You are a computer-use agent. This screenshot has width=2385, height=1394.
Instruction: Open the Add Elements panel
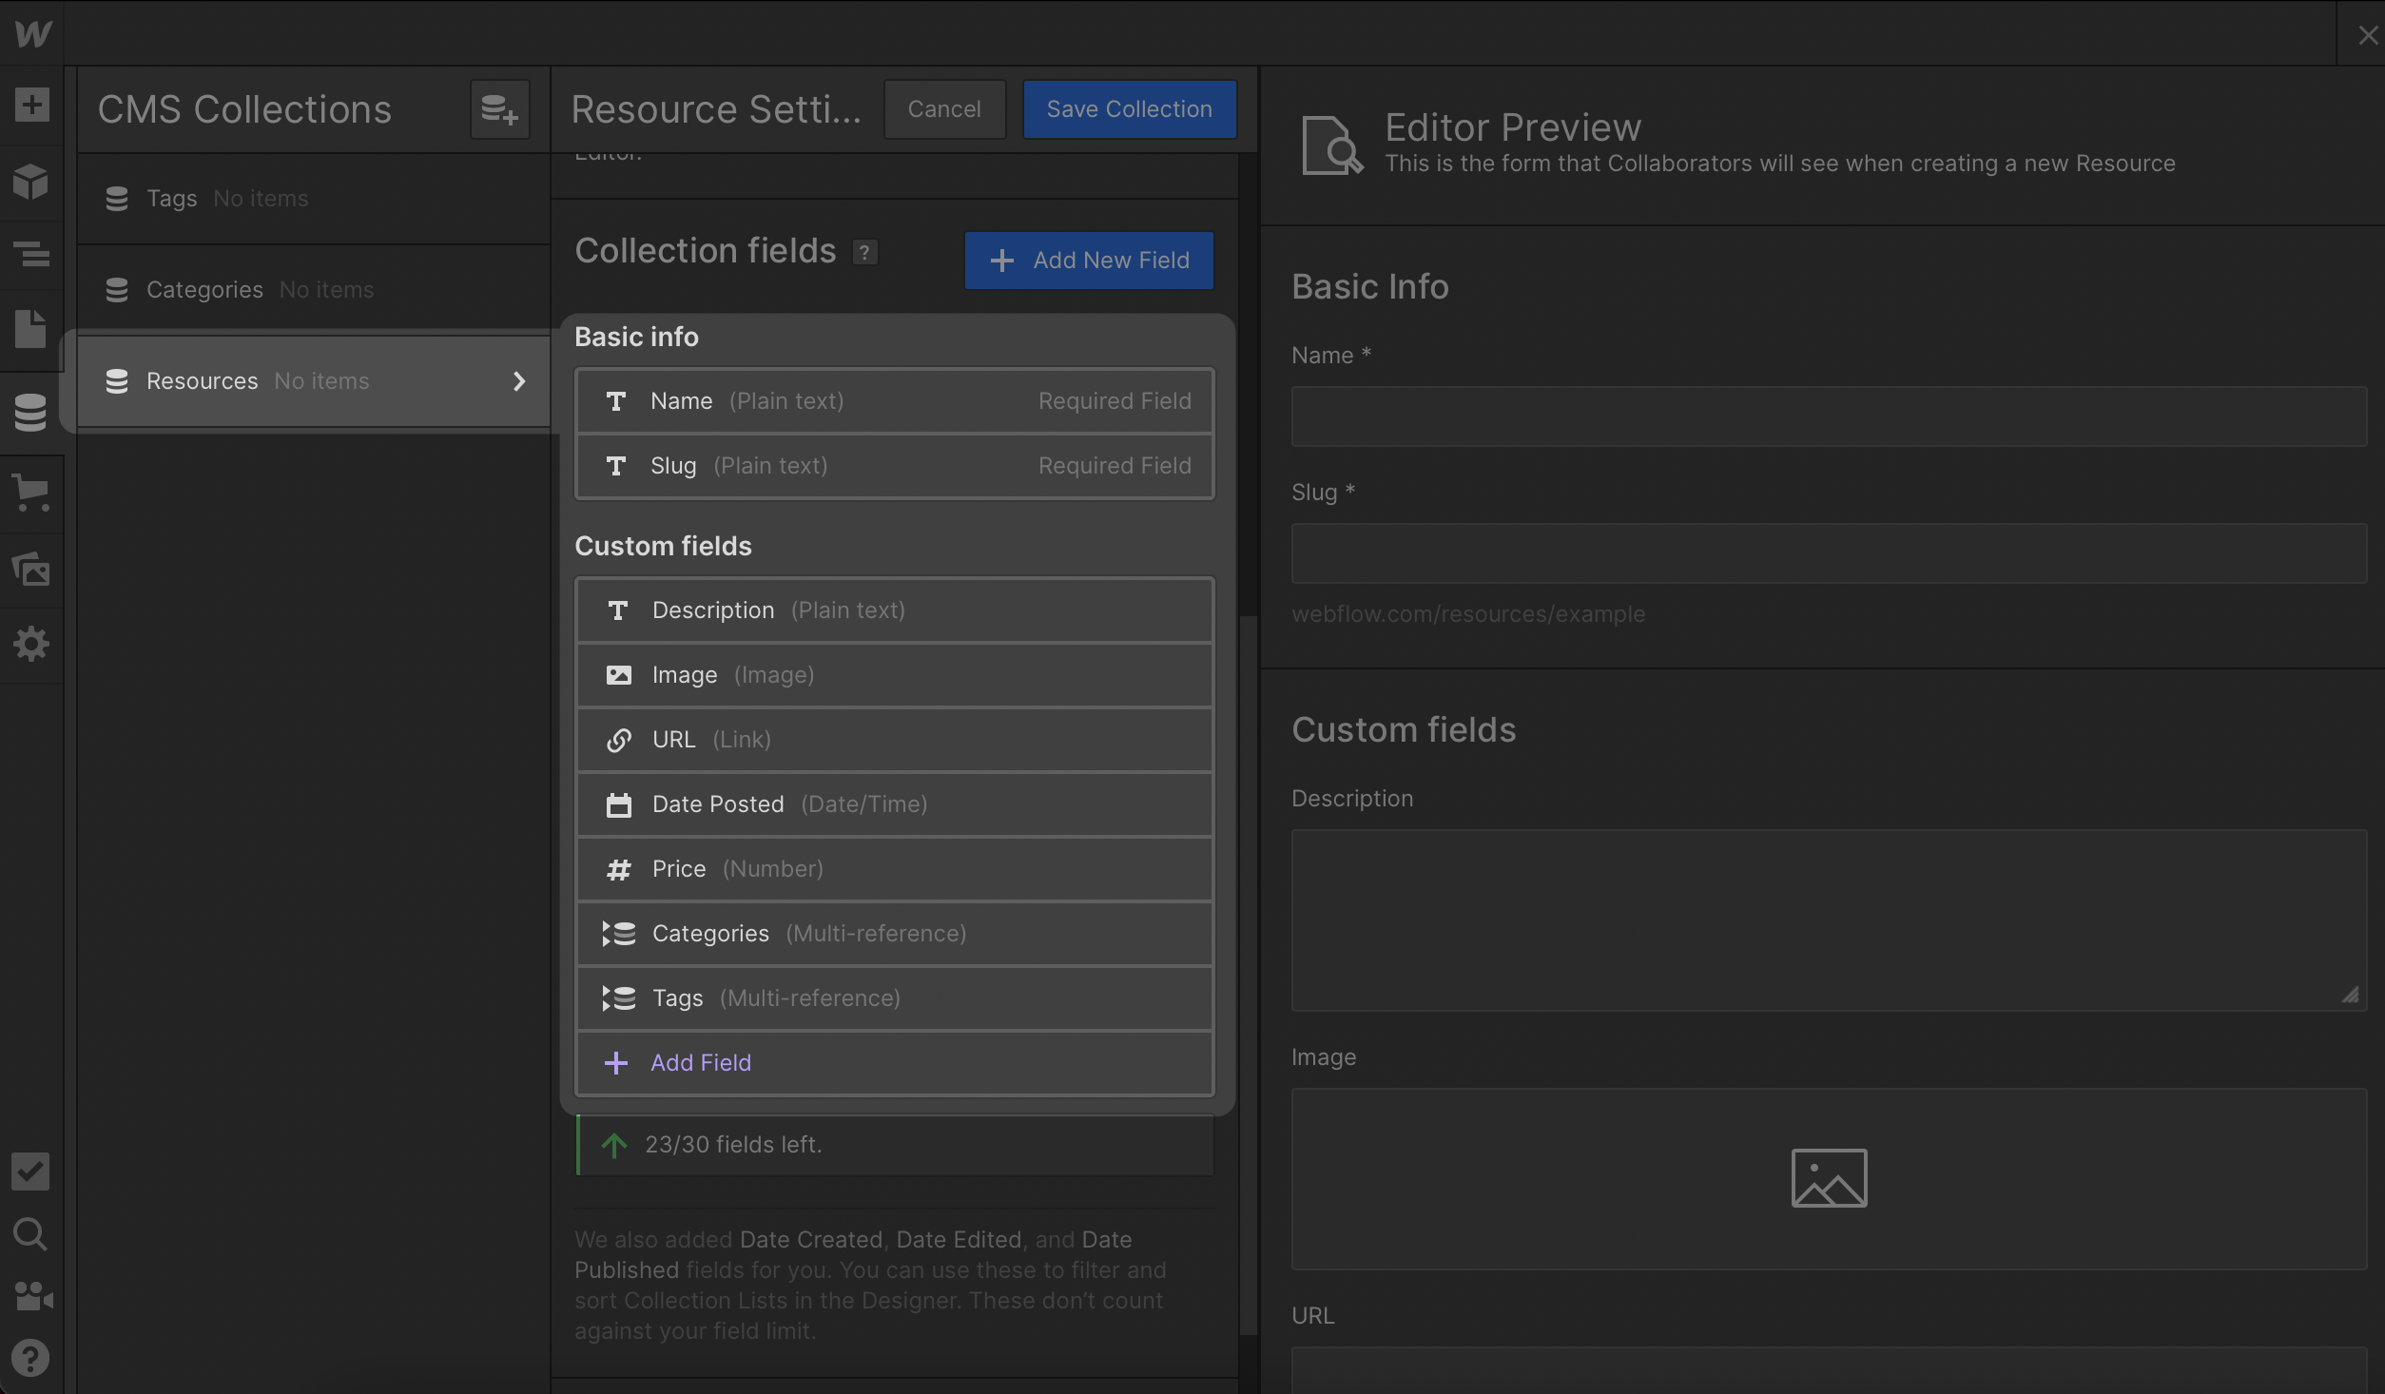tap(31, 103)
